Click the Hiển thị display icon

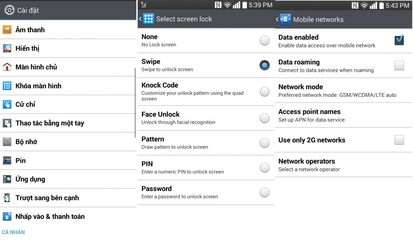(7, 48)
